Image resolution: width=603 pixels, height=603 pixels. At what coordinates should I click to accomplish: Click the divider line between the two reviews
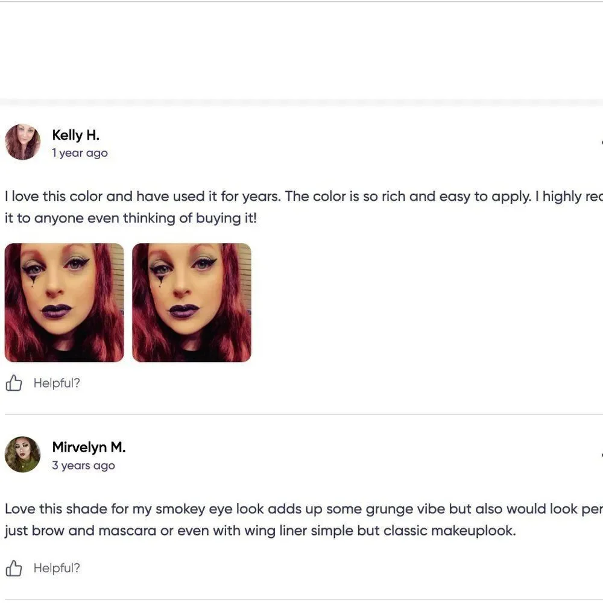tap(304, 415)
